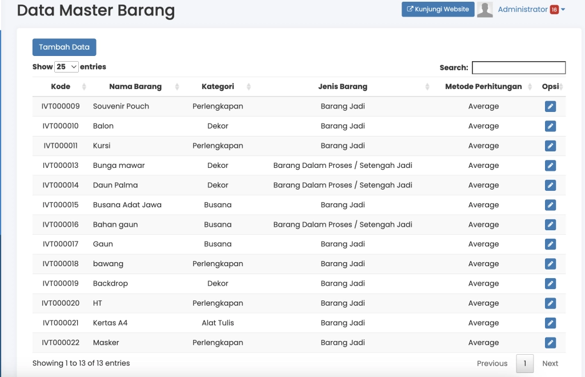Screen dimensions: 585x377
Task: Edit the Balon item row
Action: (550, 126)
